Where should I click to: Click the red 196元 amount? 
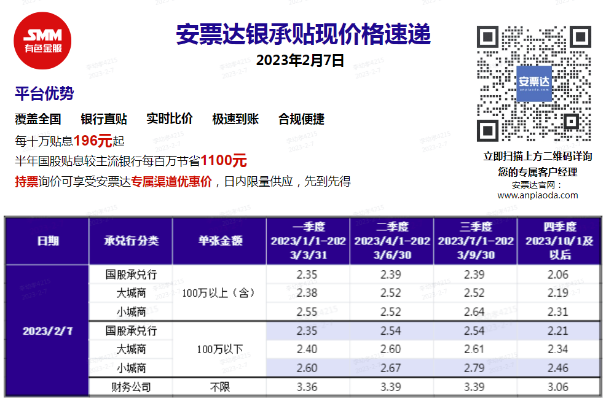click(x=93, y=141)
